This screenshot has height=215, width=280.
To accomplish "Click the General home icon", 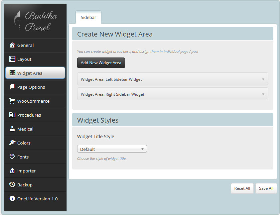I will [x=12, y=45].
